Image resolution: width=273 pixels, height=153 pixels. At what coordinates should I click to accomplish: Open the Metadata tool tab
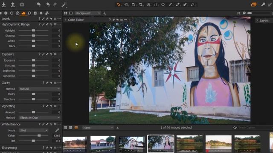tap(35, 13)
